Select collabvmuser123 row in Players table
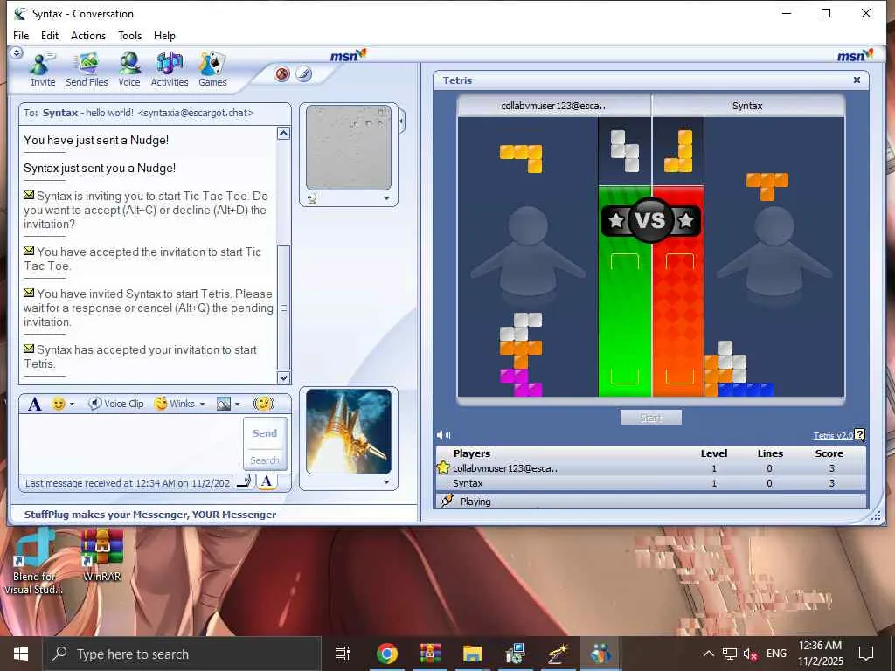Viewport: 895px width, 671px height. [650, 468]
